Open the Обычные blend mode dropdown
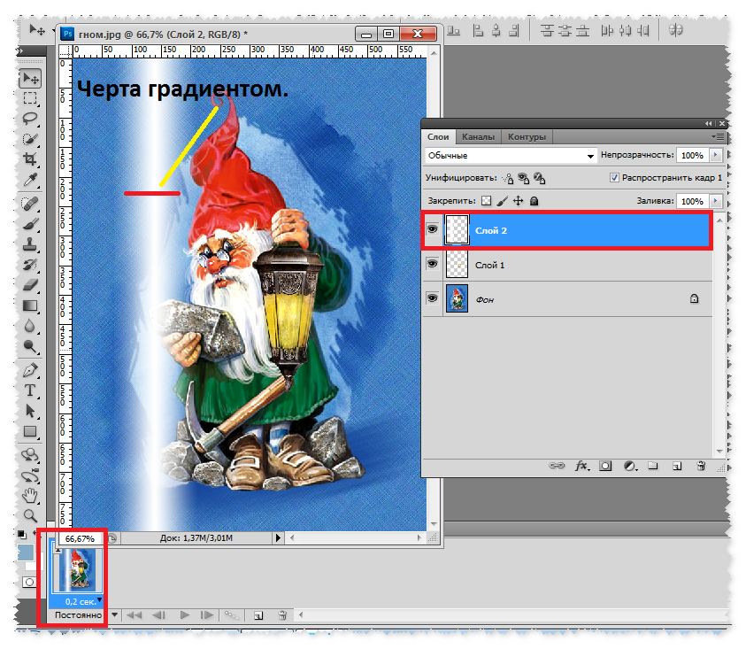 click(510, 156)
